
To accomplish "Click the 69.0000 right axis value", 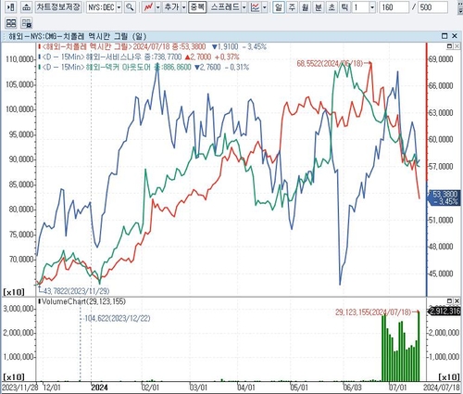I will click(441, 59).
